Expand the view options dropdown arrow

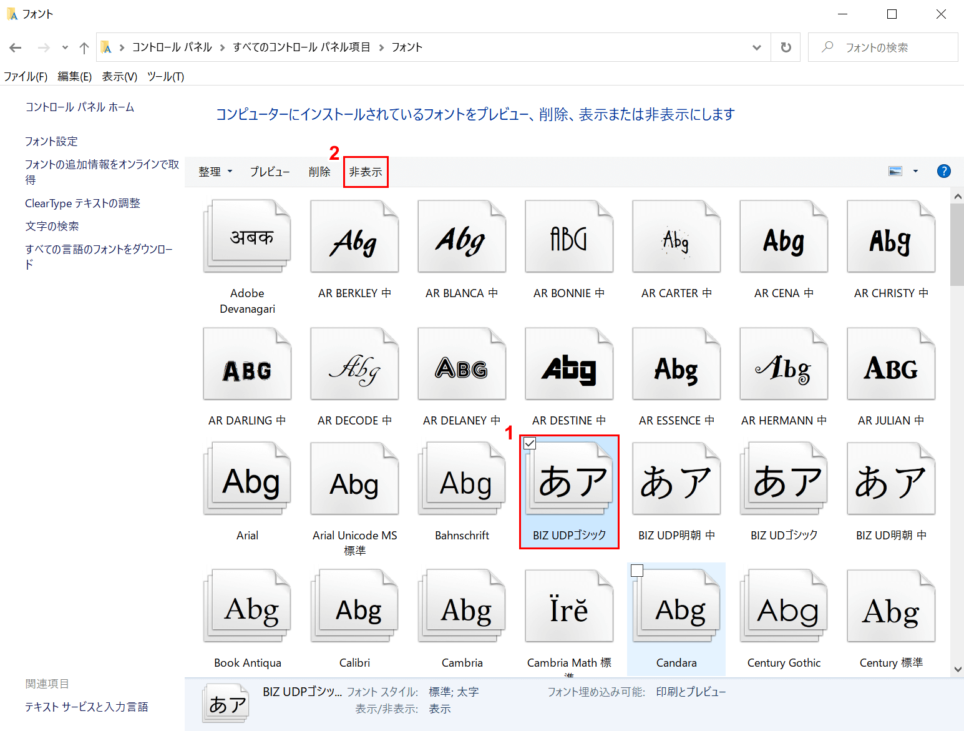tap(915, 171)
